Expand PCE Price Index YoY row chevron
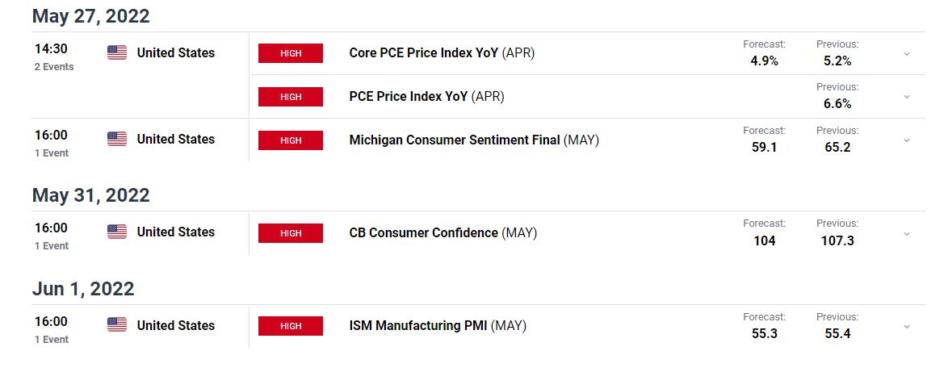Viewport: 948px width, 372px height. point(906,97)
